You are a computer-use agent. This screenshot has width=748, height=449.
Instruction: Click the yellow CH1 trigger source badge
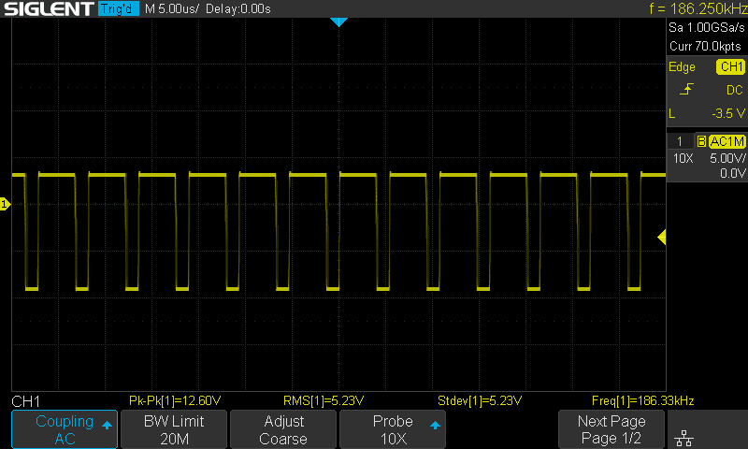point(729,67)
